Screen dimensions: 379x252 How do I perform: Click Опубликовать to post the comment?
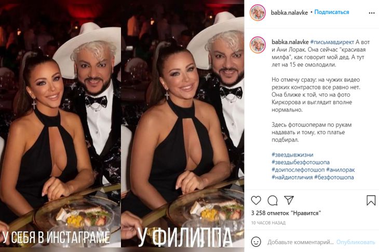[356, 242]
